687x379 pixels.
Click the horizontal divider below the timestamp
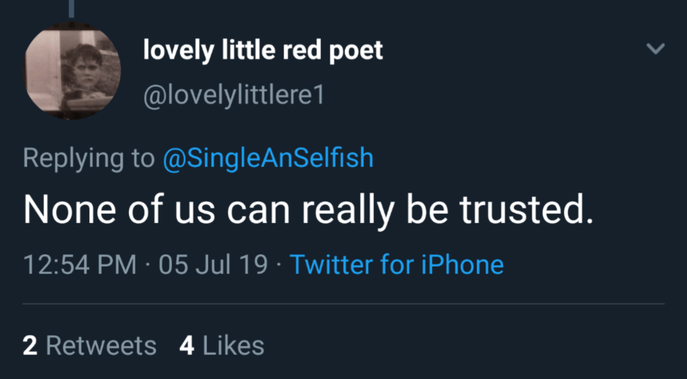[343, 304]
